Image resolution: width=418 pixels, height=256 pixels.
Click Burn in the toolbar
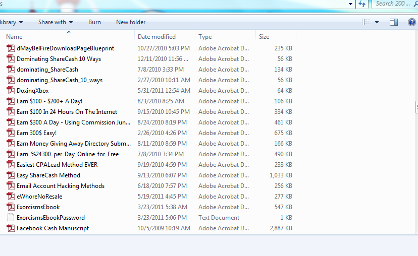click(x=94, y=22)
